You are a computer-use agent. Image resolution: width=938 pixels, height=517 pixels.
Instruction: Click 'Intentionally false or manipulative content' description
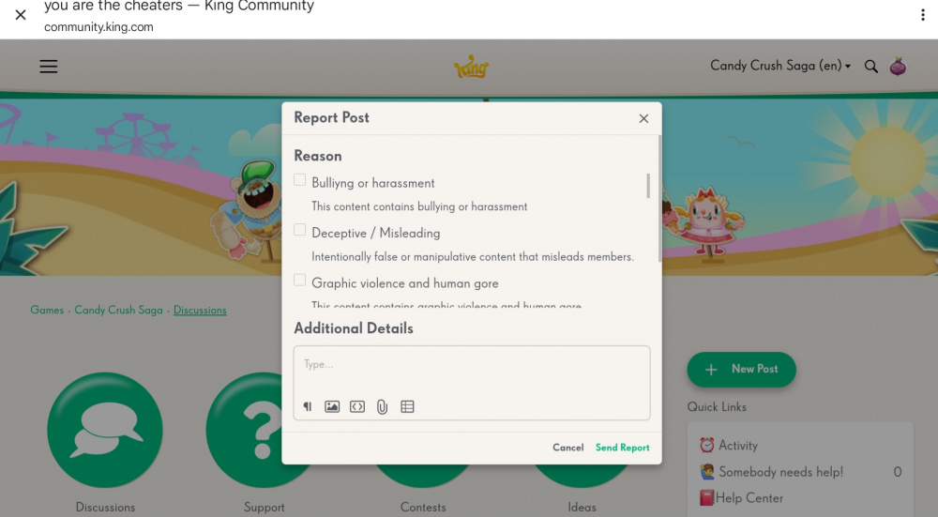tap(473, 257)
